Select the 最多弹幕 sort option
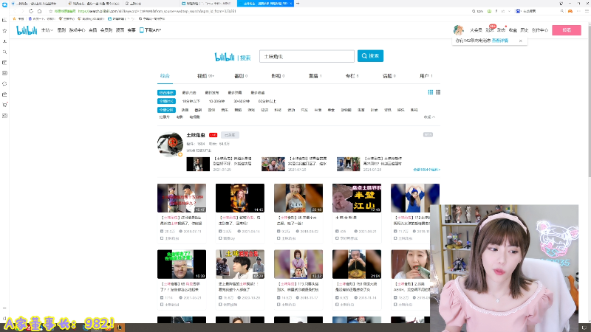The image size is (591, 332). tap(235, 93)
